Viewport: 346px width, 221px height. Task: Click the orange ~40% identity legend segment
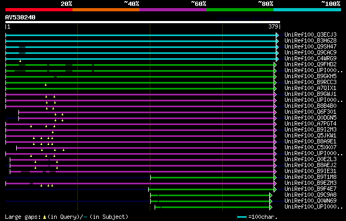pos(106,10)
